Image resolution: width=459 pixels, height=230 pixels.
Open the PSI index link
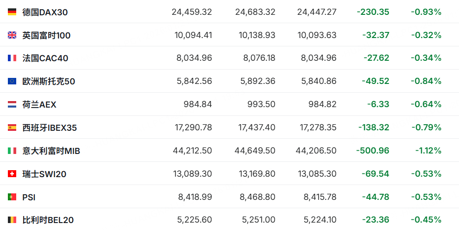pos(29,197)
